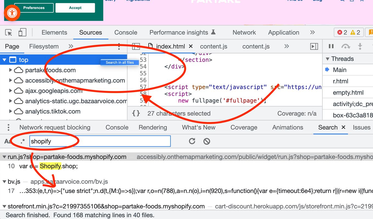Open the drawer Console tab
Viewport: 373px width, 219px height.
tap(117, 127)
